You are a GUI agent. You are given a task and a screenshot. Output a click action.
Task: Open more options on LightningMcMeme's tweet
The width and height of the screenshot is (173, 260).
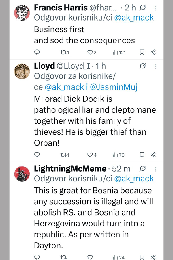[156, 169]
